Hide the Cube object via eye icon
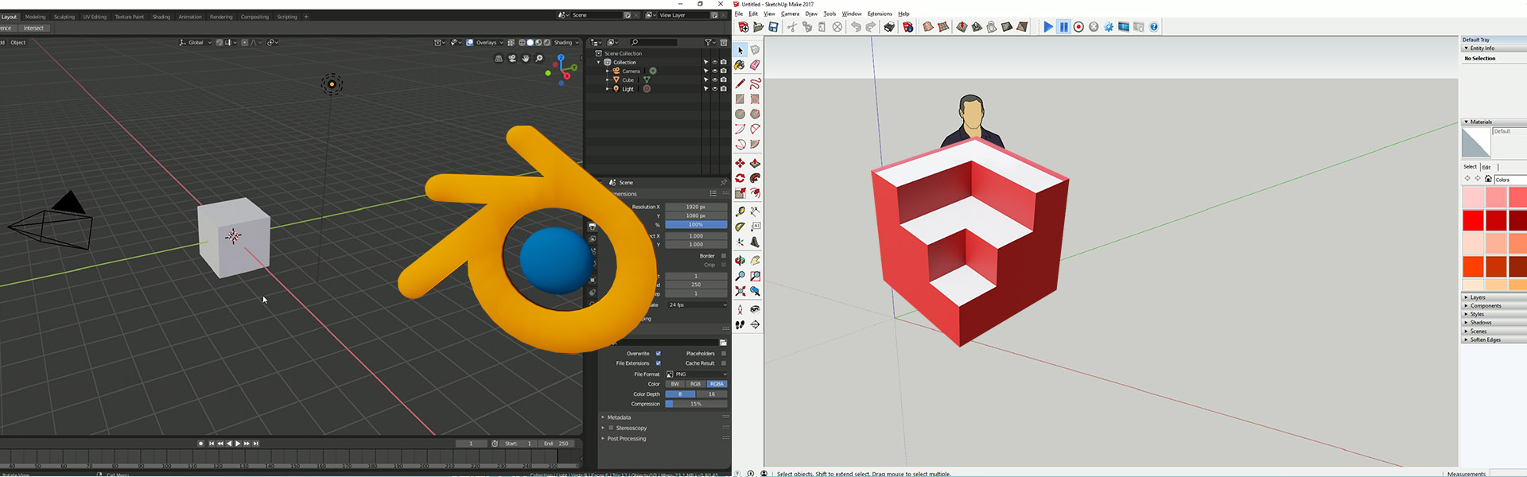This screenshot has width=1527, height=477. [714, 79]
